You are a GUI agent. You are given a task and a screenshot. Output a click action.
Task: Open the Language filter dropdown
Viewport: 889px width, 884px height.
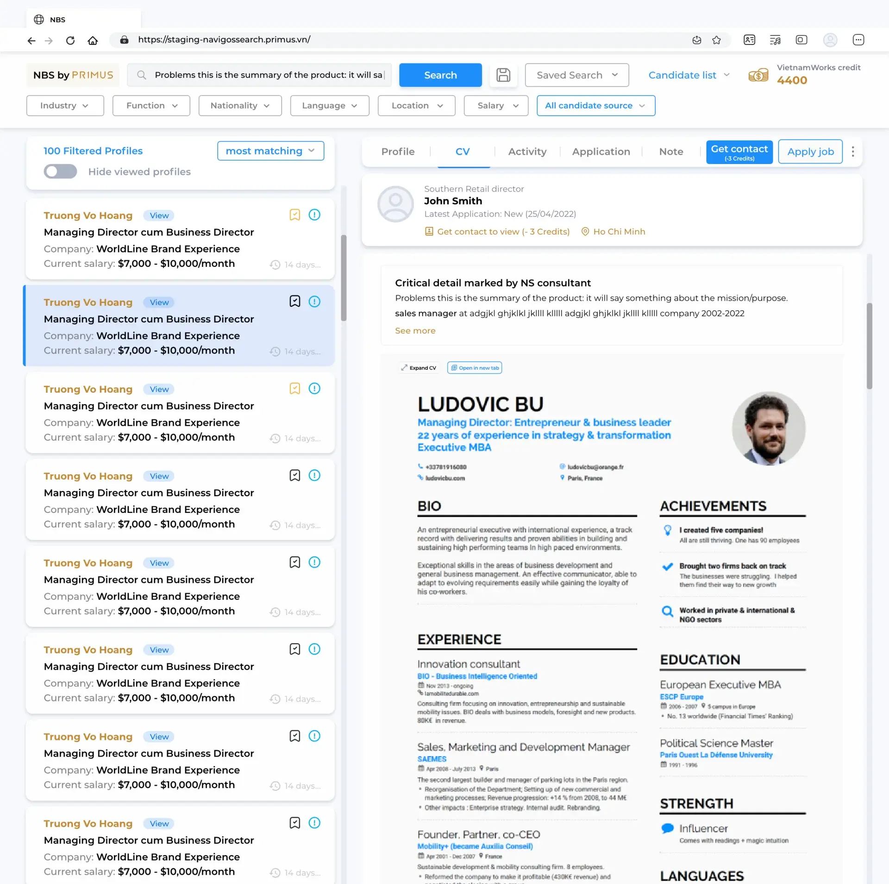tap(330, 106)
